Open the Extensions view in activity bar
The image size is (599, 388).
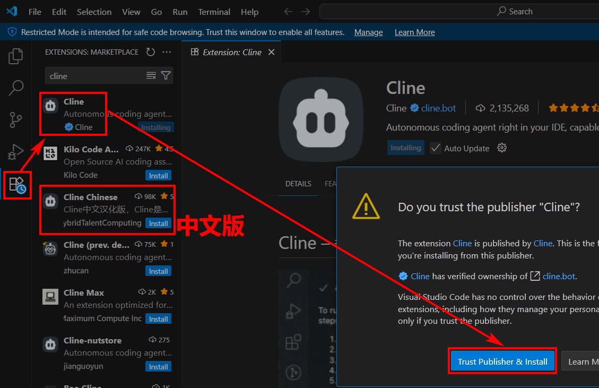(x=17, y=185)
